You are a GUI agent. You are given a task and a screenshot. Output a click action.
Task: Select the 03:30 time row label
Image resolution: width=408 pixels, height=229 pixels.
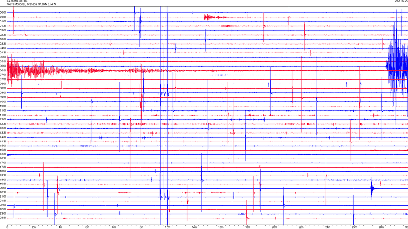[x=3, y=44]
